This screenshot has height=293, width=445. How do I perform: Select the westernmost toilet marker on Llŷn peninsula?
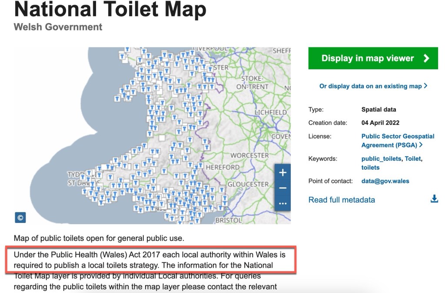point(116,98)
